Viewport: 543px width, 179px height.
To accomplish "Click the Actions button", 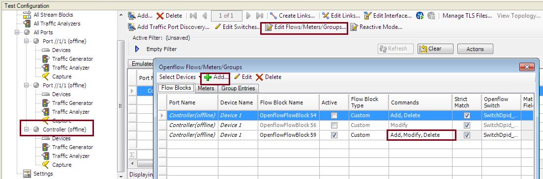I will (x=475, y=49).
